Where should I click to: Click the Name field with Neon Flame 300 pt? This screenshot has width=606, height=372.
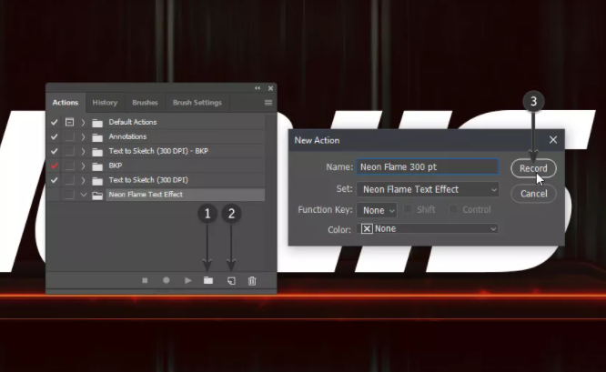point(428,166)
